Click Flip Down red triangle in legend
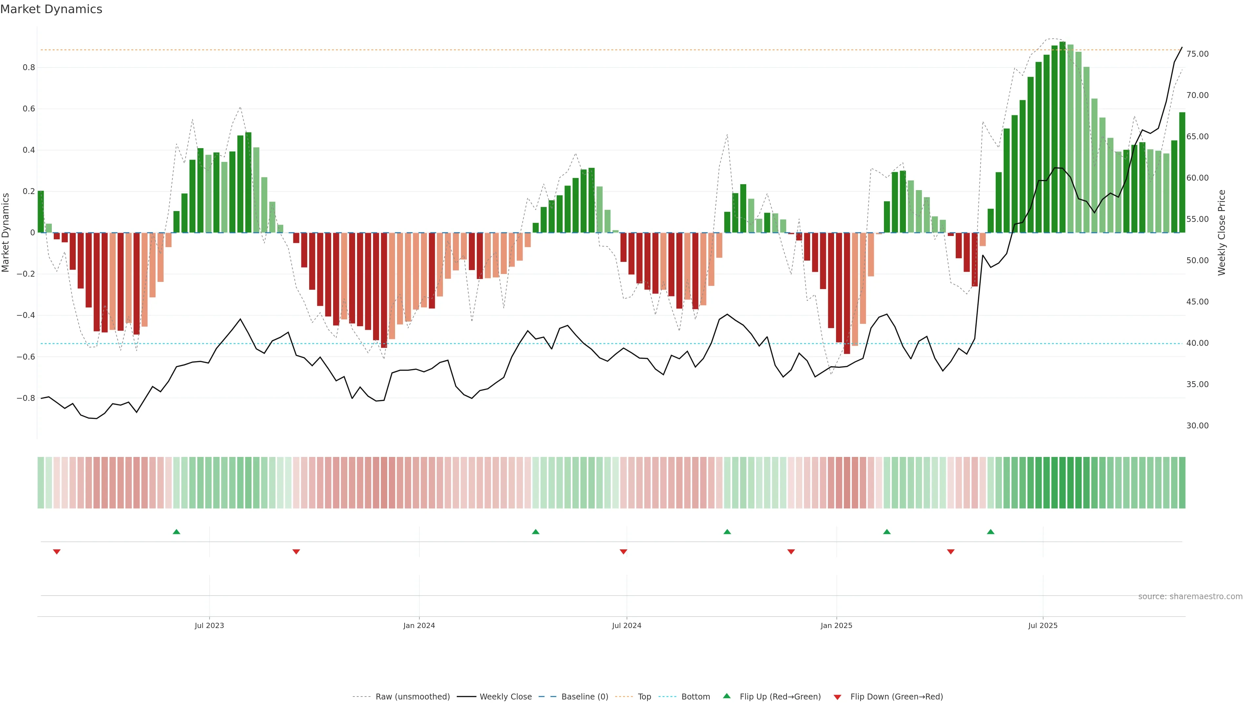 pos(837,697)
